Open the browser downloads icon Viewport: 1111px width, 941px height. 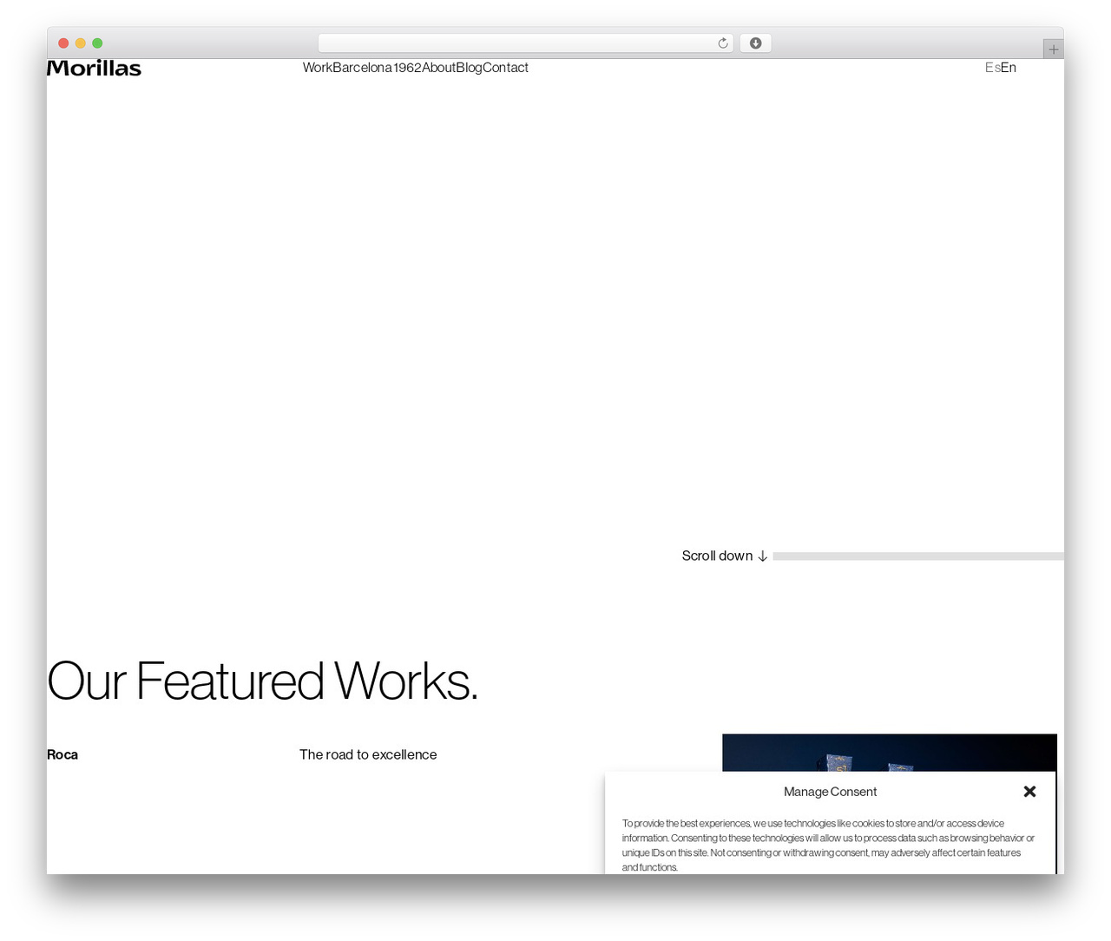pos(755,43)
